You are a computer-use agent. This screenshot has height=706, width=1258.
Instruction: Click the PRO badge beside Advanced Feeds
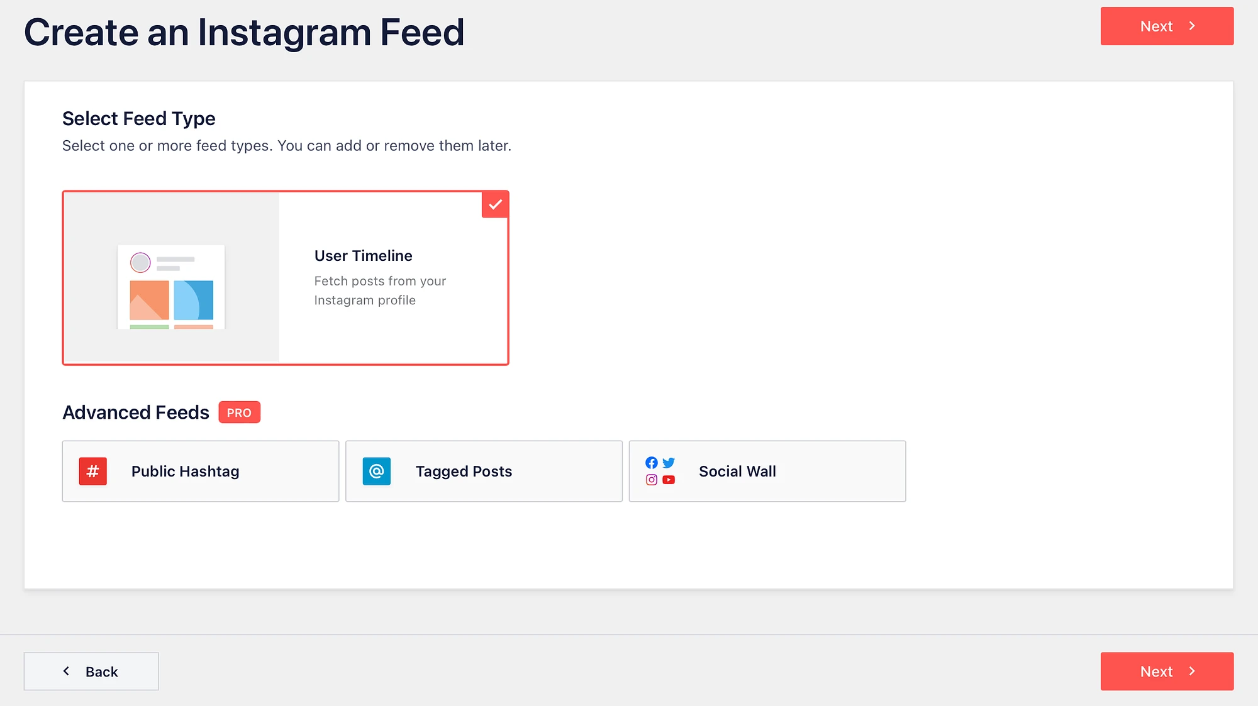(239, 412)
